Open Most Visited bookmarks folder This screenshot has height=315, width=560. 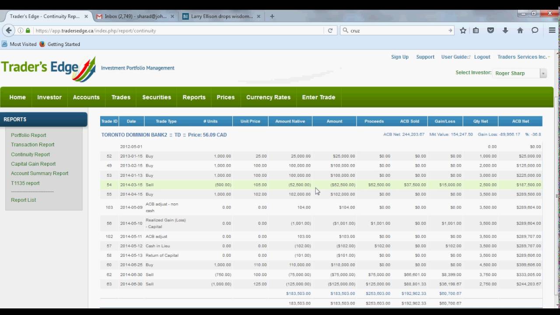[x=19, y=44]
